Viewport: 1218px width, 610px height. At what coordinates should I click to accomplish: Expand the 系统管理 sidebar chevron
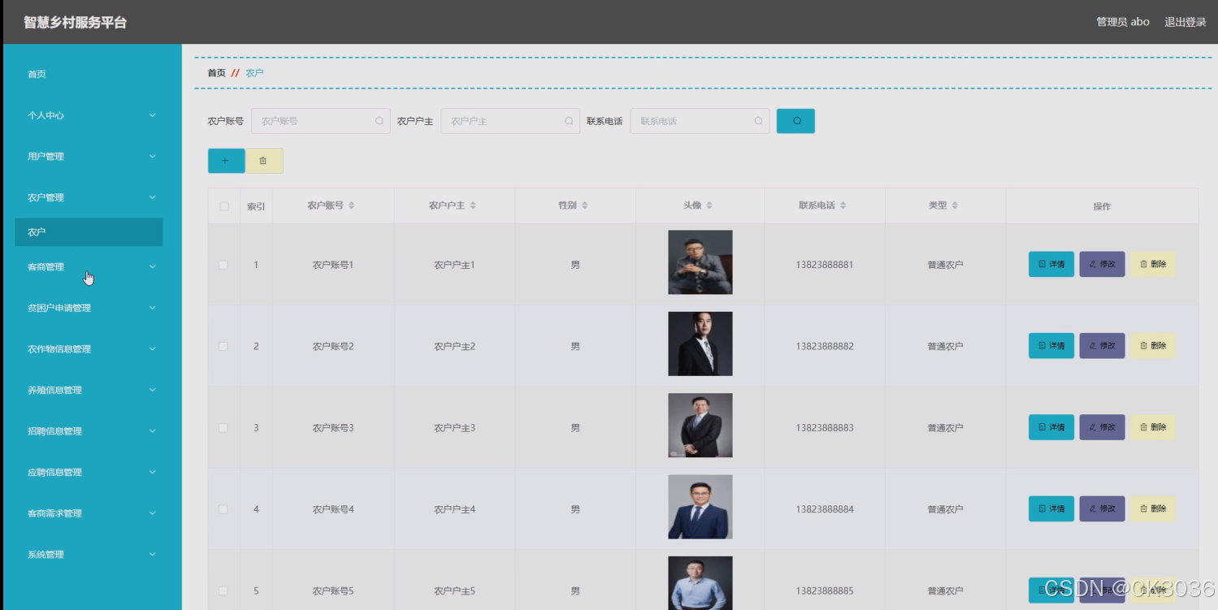[x=152, y=555]
